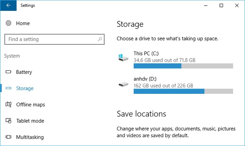Select Offline maps in the sidebar

pos(30,105)
